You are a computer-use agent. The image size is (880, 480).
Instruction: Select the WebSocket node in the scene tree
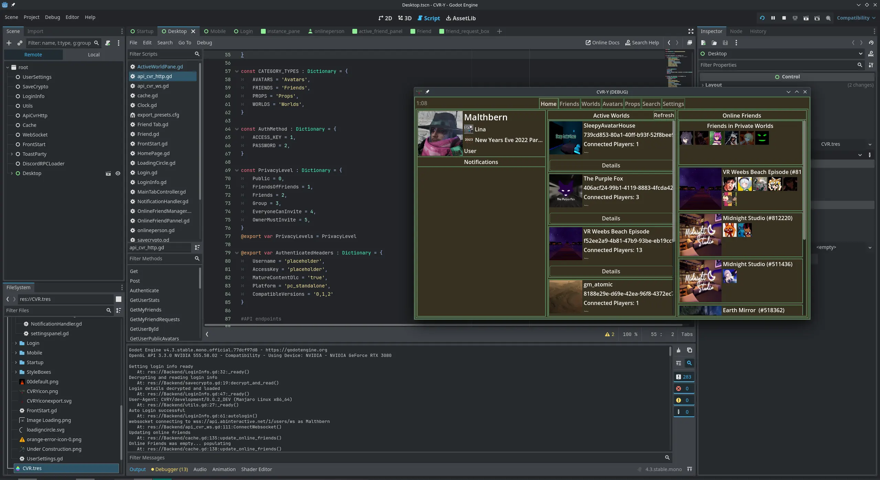coord(35,135)
